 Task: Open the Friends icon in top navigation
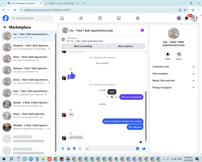(81, 18)
